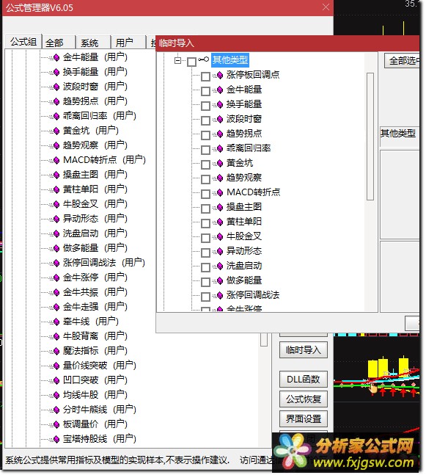Tick the checkbox for 趋势拐点 in import list
426x475 pixels.
206,135
